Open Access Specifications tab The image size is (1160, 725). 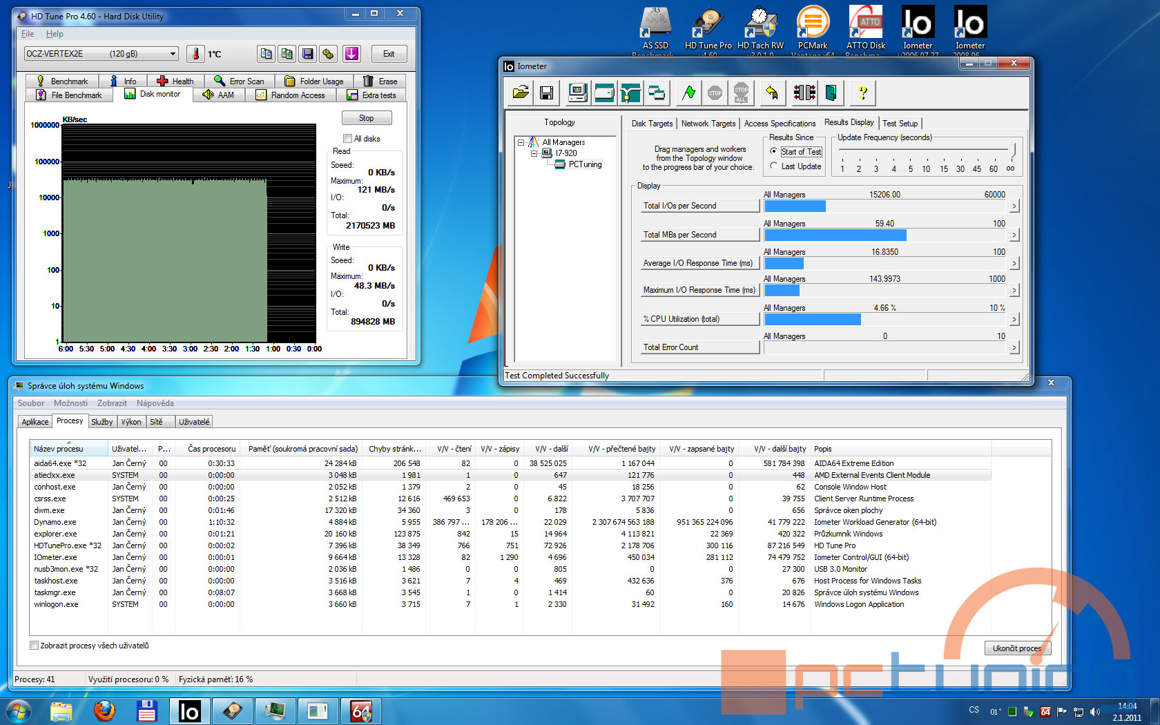pos(780,124)
